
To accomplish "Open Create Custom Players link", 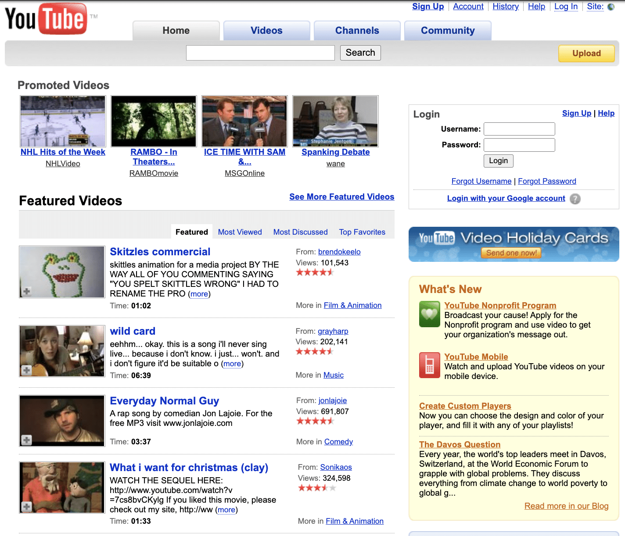I will tap(465, 406).
